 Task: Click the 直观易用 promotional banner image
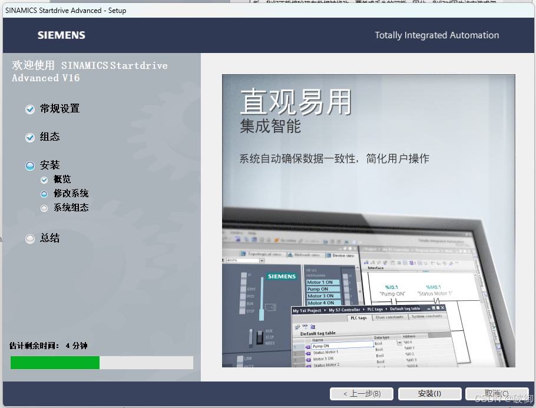[369, 221]
